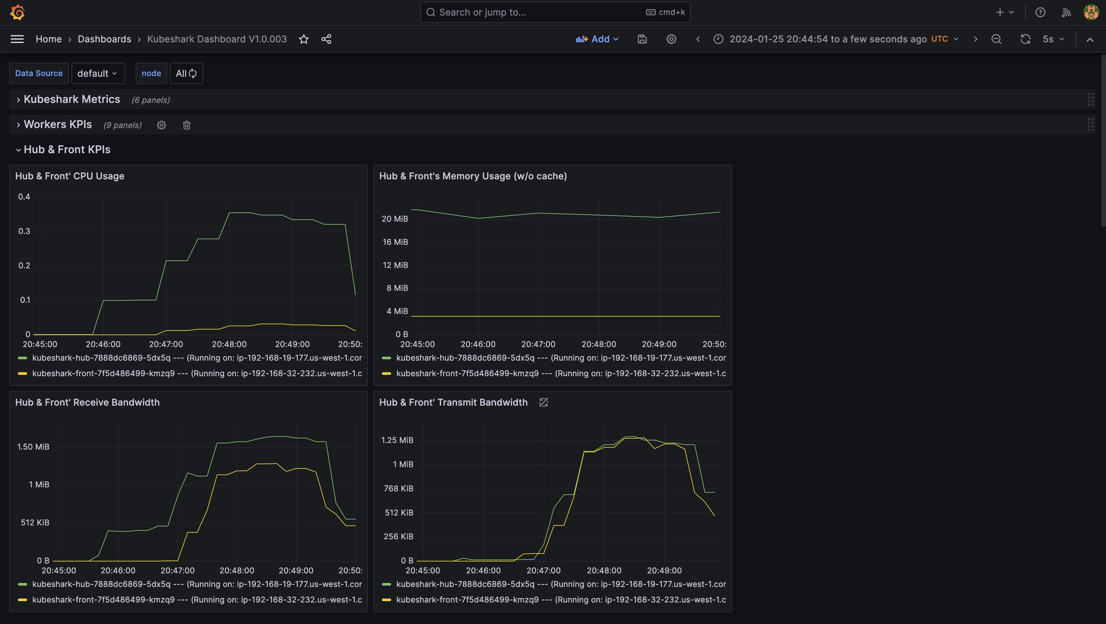Open the default data source dropdown
Image resolution: width=1106 pixels, height=624 pixels.
click(x=98, y=73)
